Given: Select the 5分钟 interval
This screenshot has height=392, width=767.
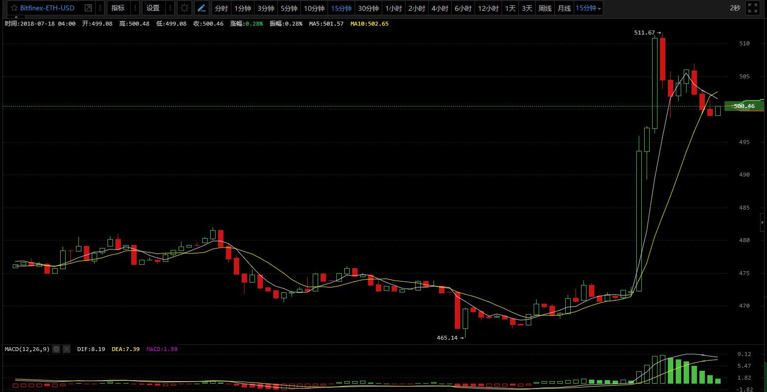Looking at the screenshot, I should tap(289, 8).
